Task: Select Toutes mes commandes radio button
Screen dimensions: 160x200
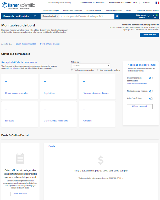Action: pos(72,70)
